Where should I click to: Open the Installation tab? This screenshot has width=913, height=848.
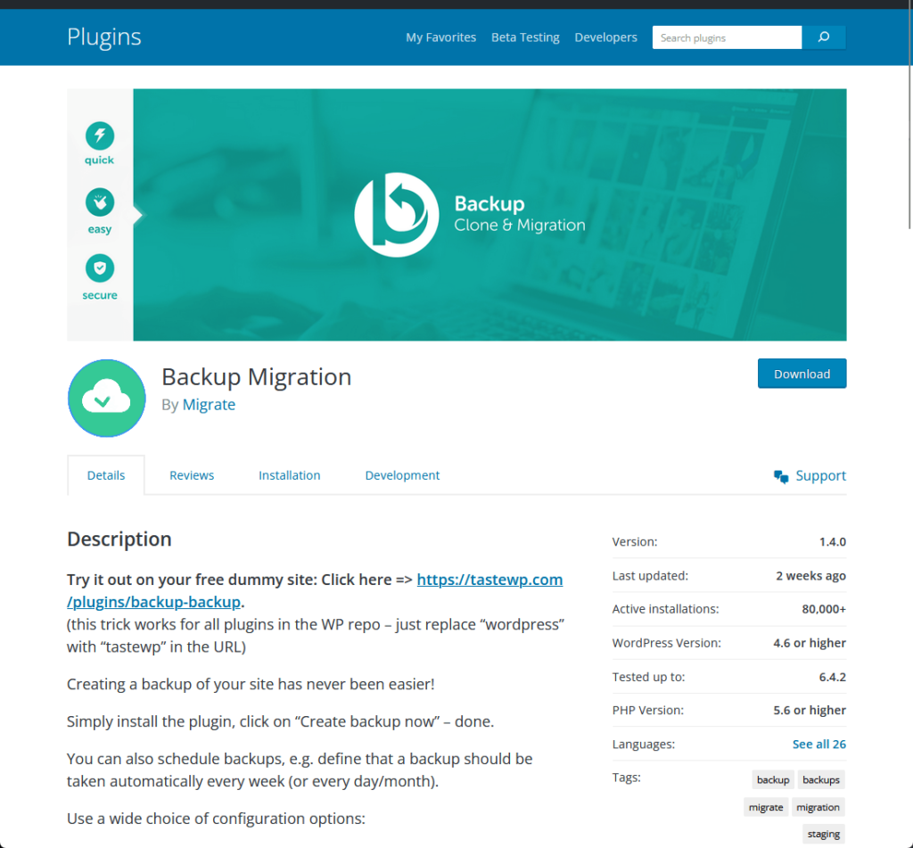290,475
